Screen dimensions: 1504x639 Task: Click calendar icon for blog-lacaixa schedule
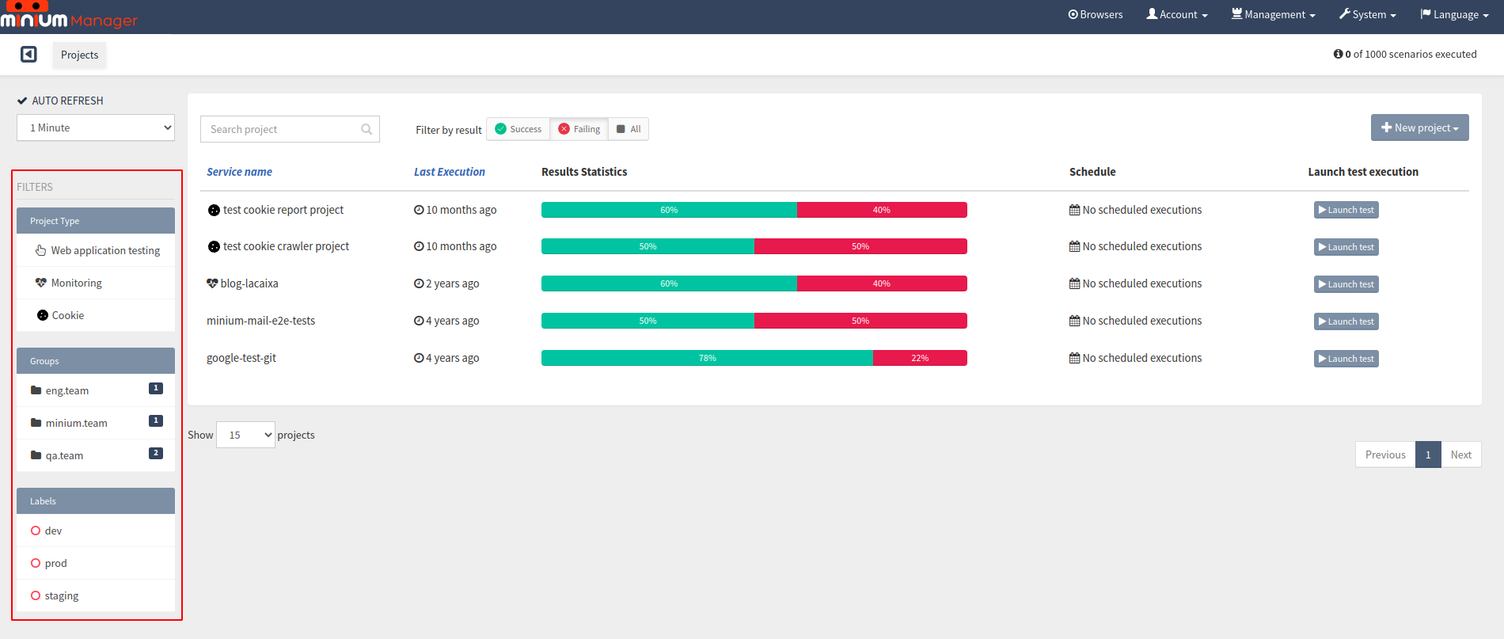click(1074, 283)
